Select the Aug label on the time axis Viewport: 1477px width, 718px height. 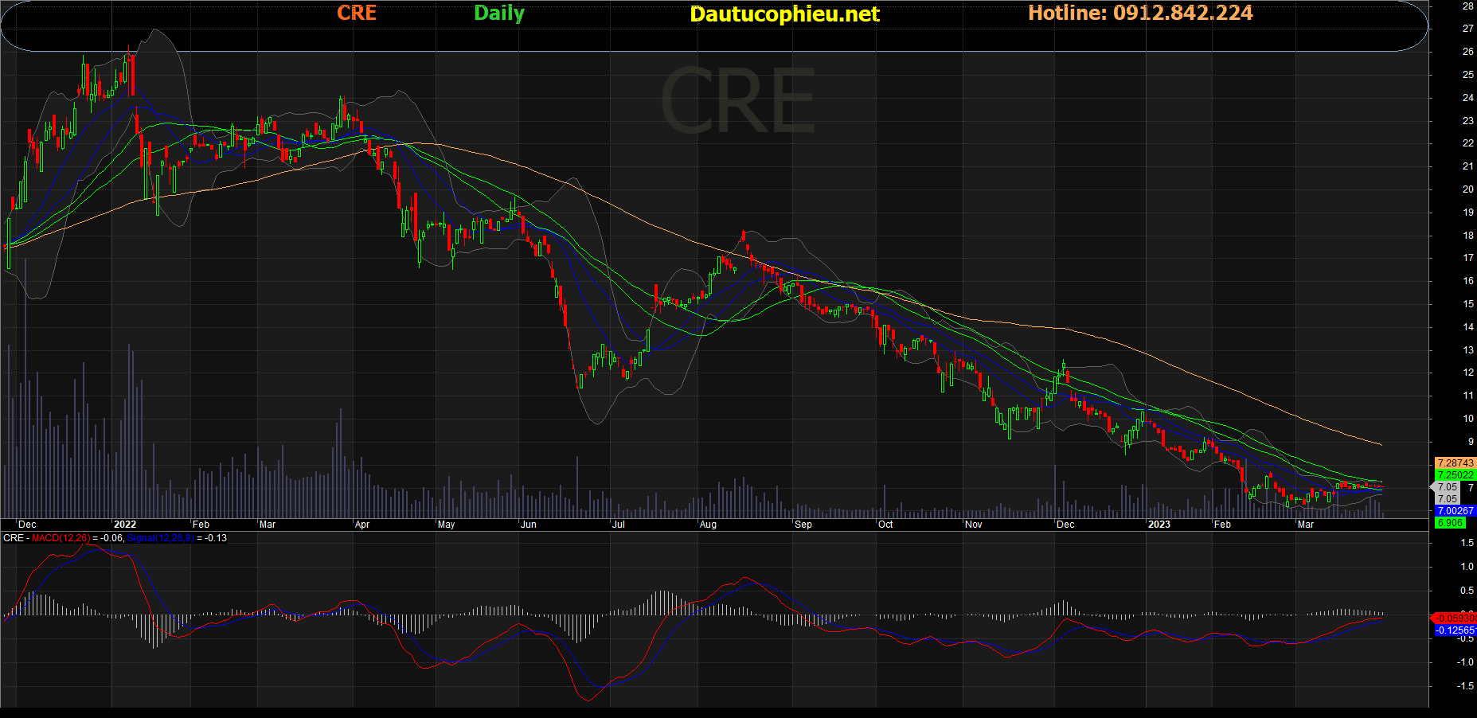[x=708, y=525]
